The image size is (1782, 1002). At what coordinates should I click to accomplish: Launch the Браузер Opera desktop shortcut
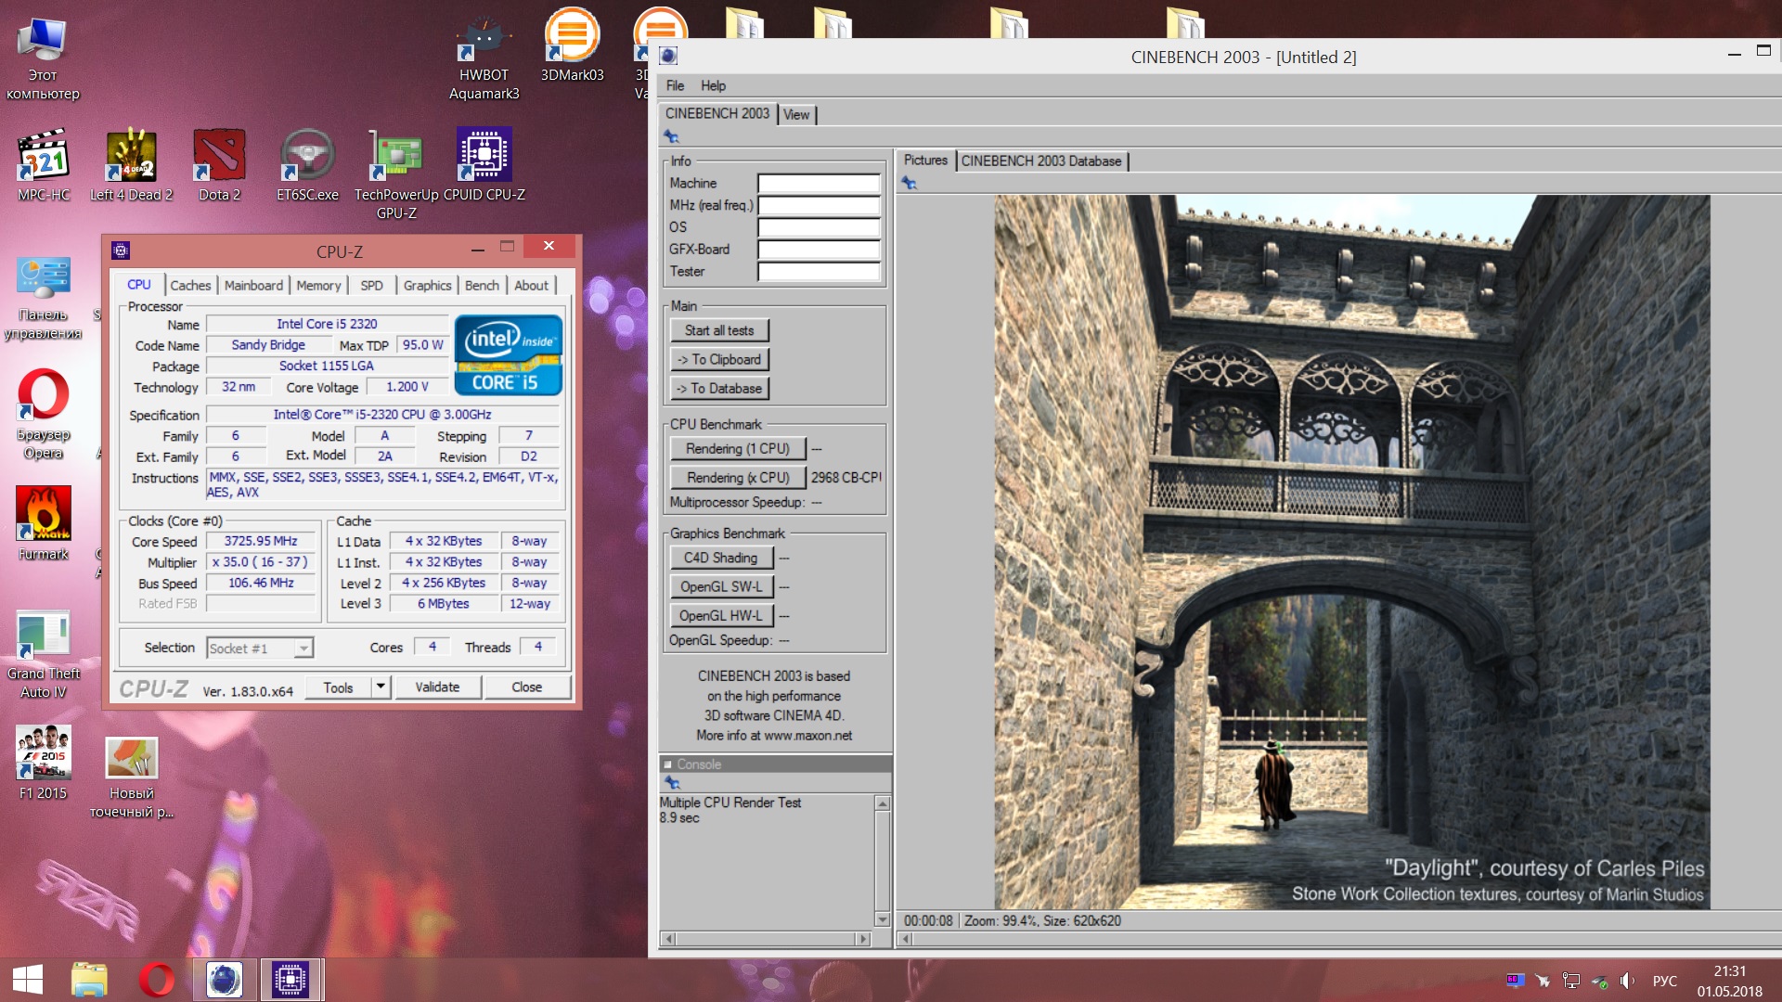click(44, 415)
